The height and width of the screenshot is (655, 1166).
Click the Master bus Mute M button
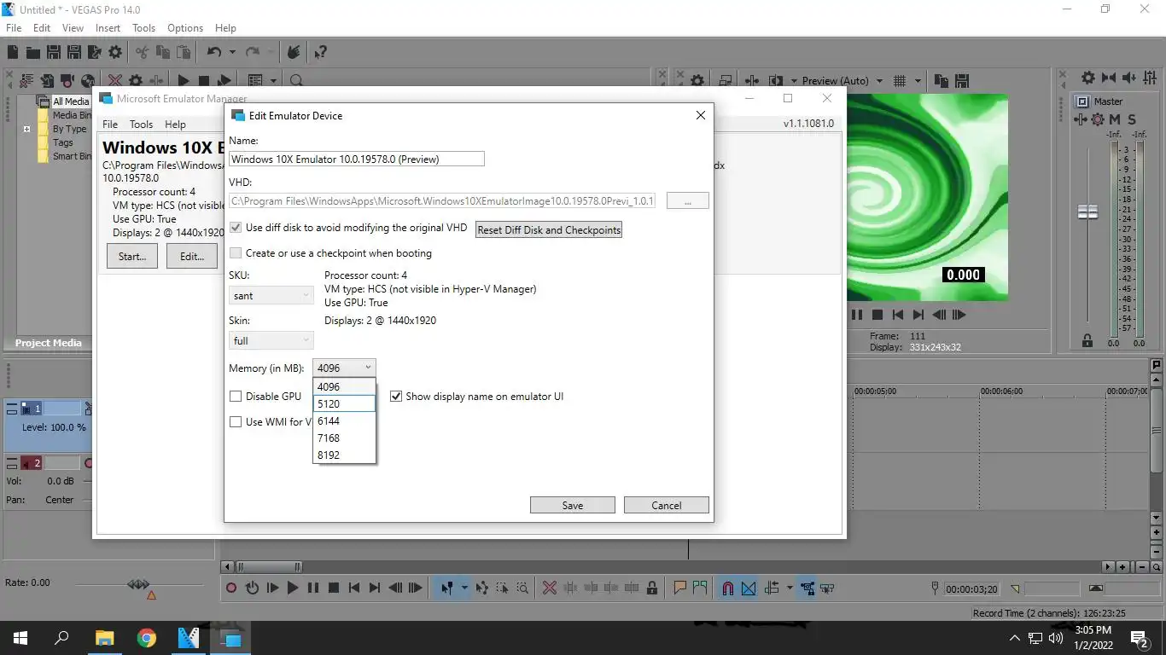[1114, 119]
